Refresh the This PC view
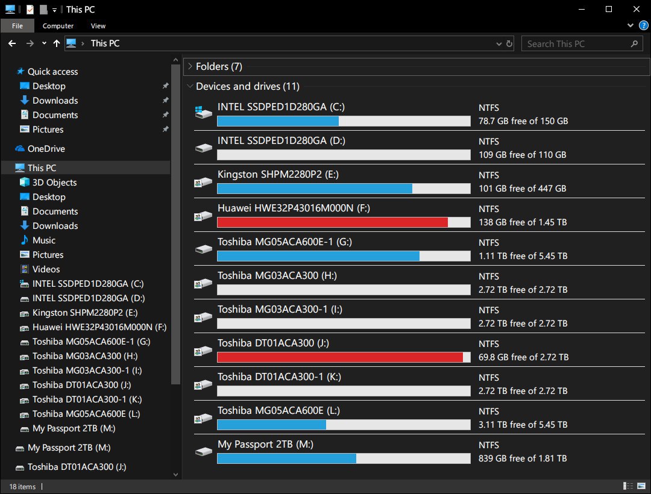This screenshot has width=651, height=494. 509,43
